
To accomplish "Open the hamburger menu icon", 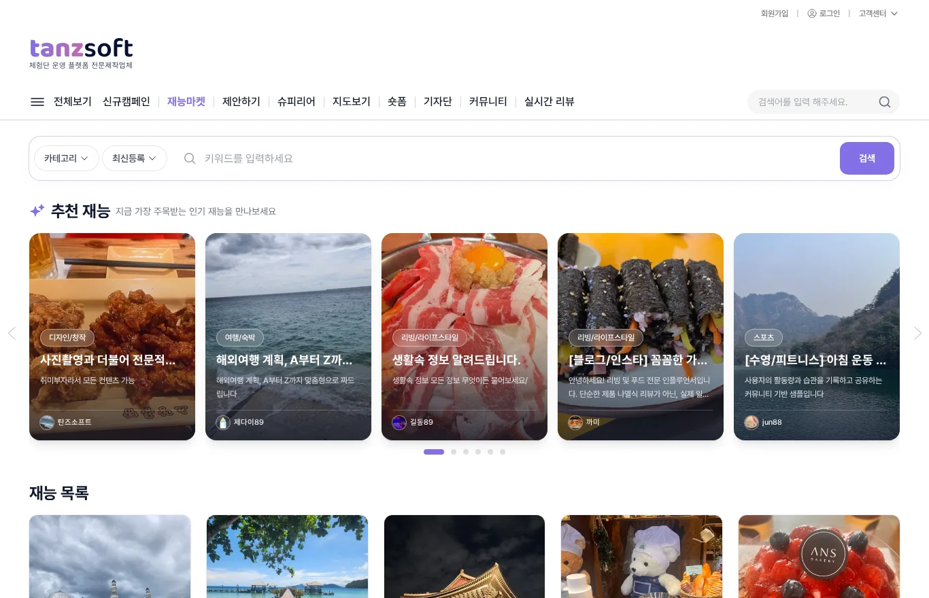I will click(37, 102).
